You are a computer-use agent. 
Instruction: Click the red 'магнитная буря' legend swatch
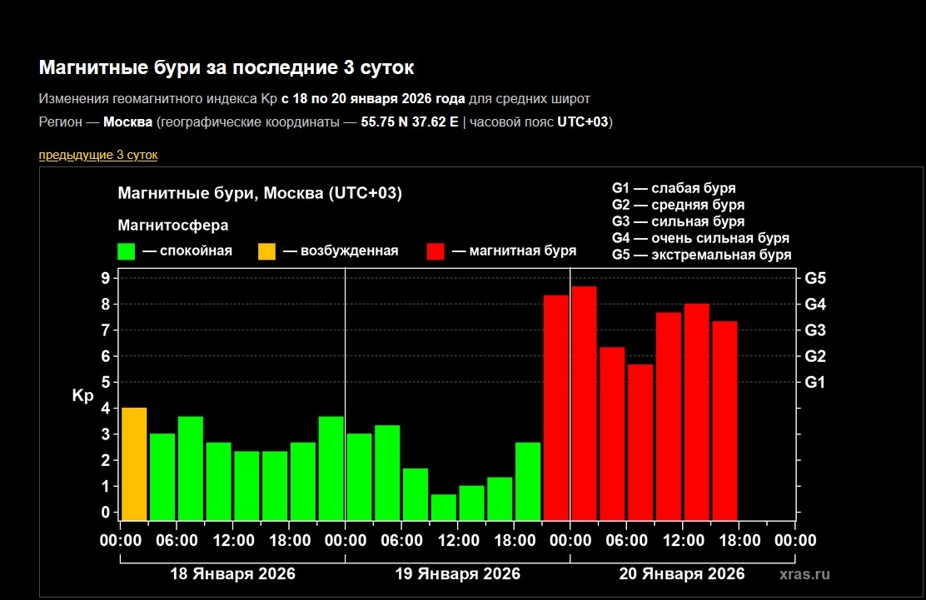click(436, 251)
